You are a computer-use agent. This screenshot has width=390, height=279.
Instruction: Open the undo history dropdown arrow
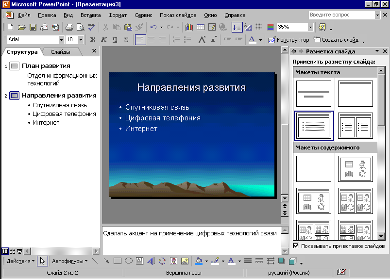coord(161,27)
